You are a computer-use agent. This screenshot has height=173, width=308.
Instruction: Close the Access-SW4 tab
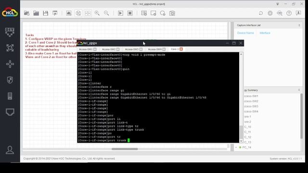(x=164, y=49)
